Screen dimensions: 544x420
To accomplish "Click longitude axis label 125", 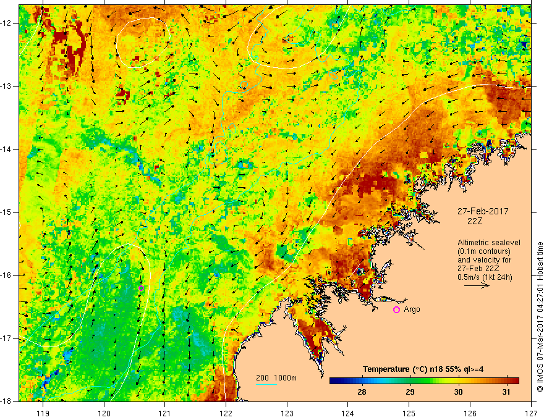I will tap(409, 413).
